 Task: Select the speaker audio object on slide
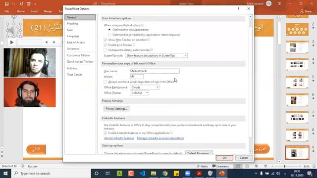point(14,31)
